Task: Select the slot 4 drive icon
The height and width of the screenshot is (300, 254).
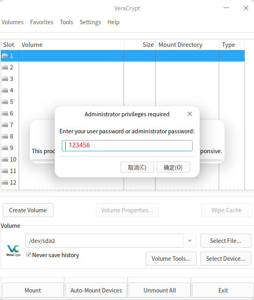Action: [5, 90]
